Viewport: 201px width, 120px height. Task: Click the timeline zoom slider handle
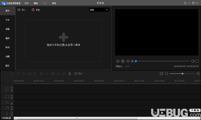pyautogui.click(x=183, y=74)
